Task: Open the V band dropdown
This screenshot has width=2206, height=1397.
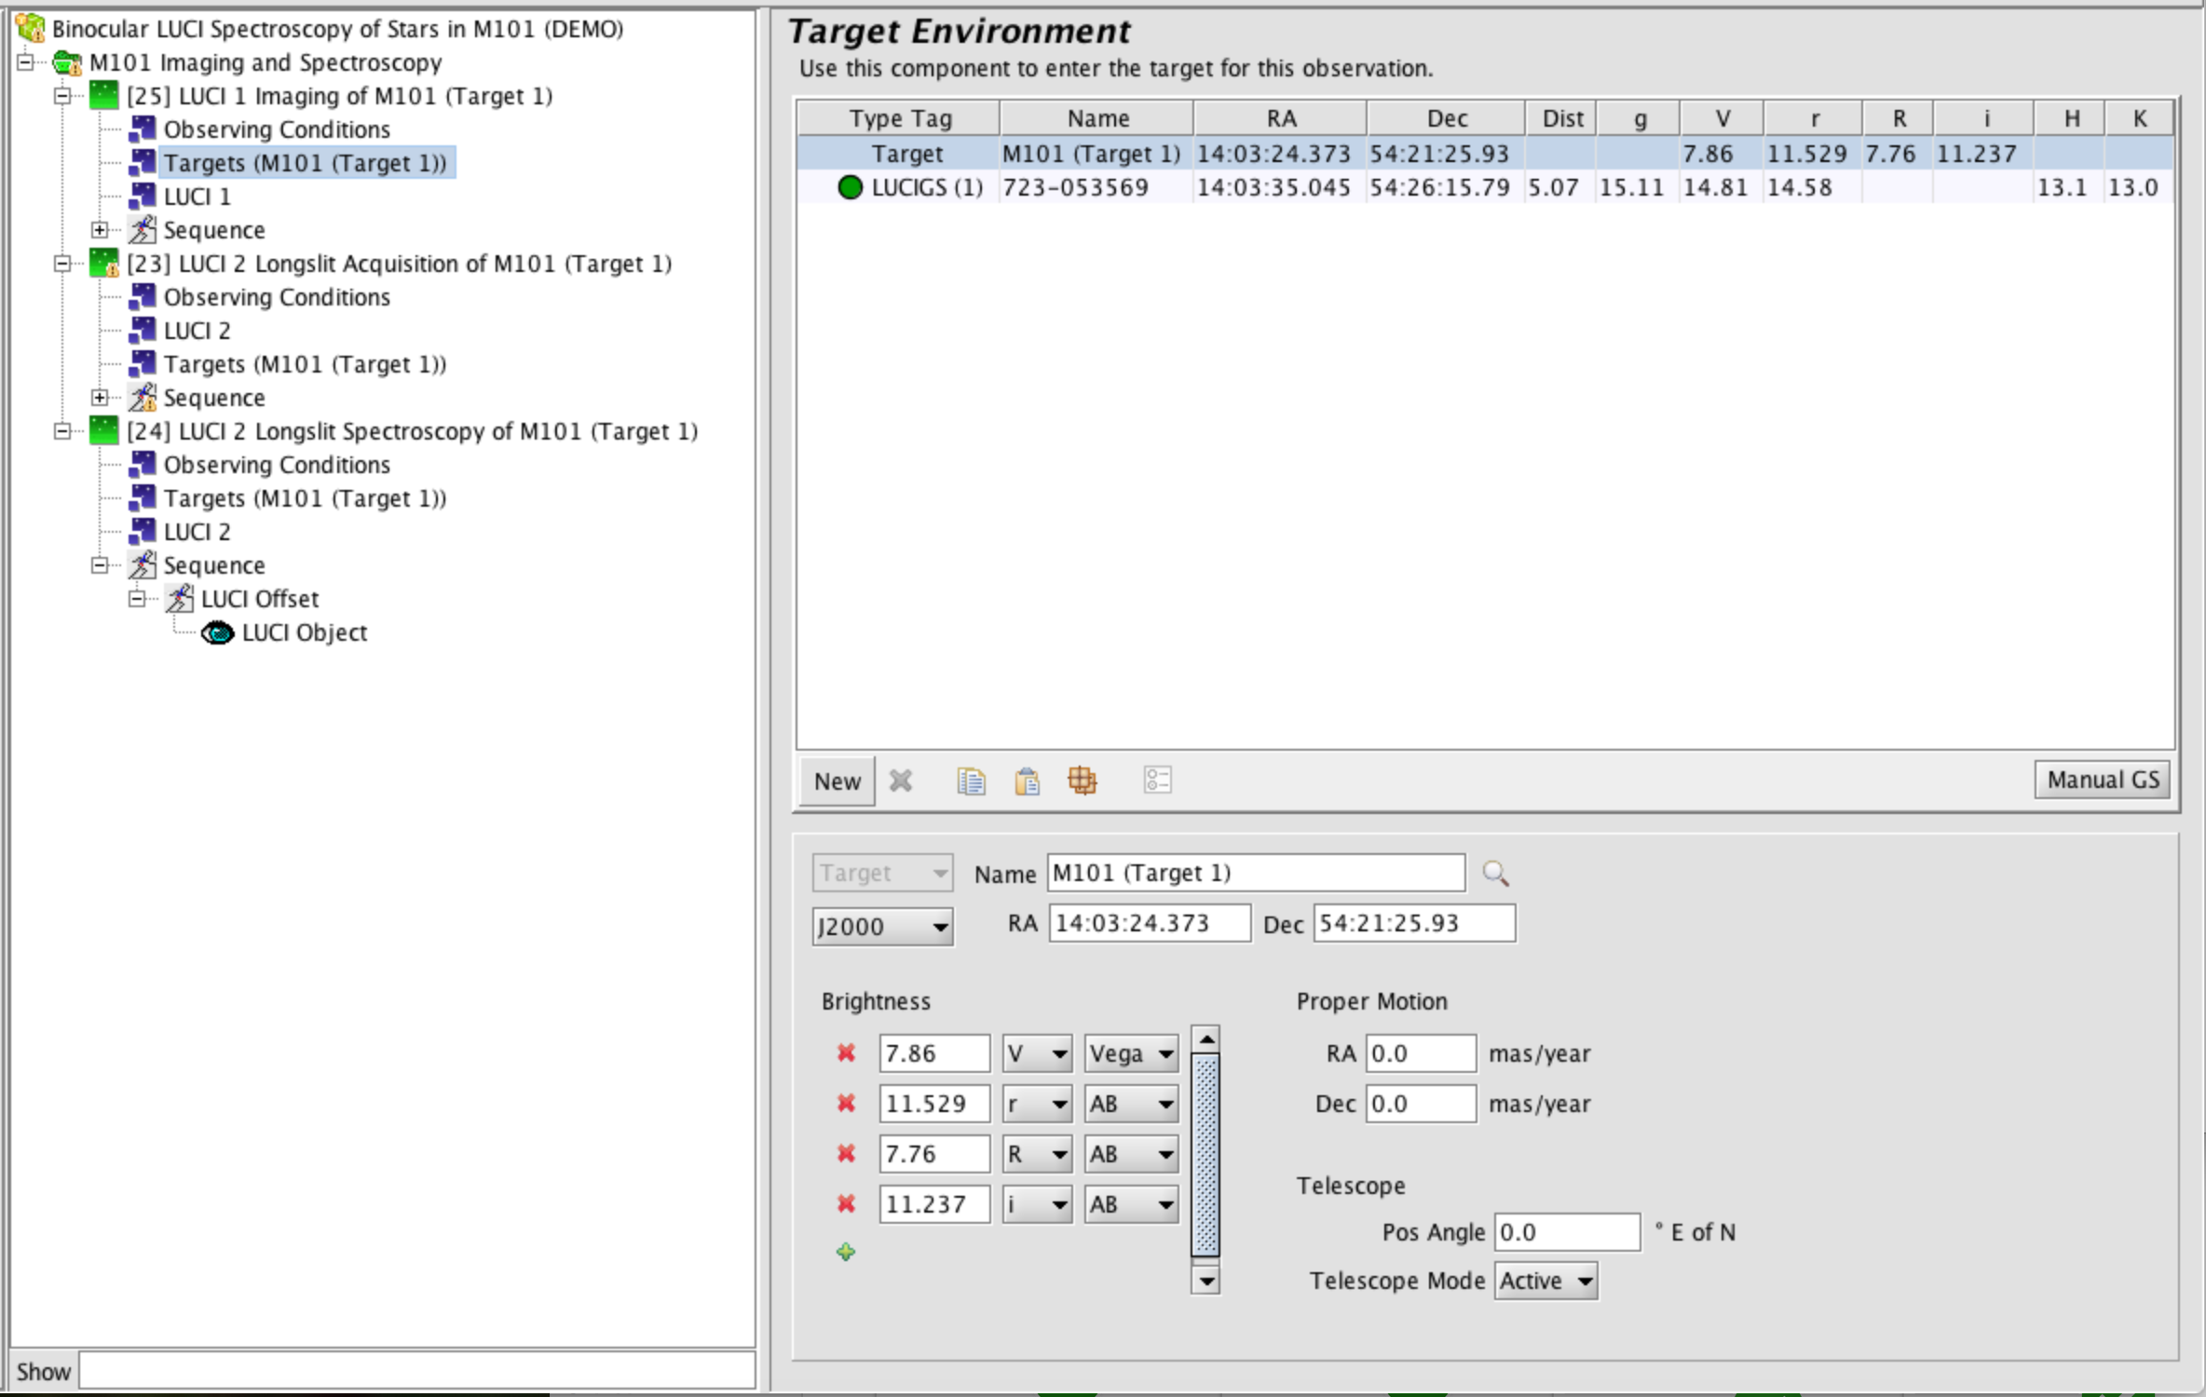Action: tap(1037, 1053)
